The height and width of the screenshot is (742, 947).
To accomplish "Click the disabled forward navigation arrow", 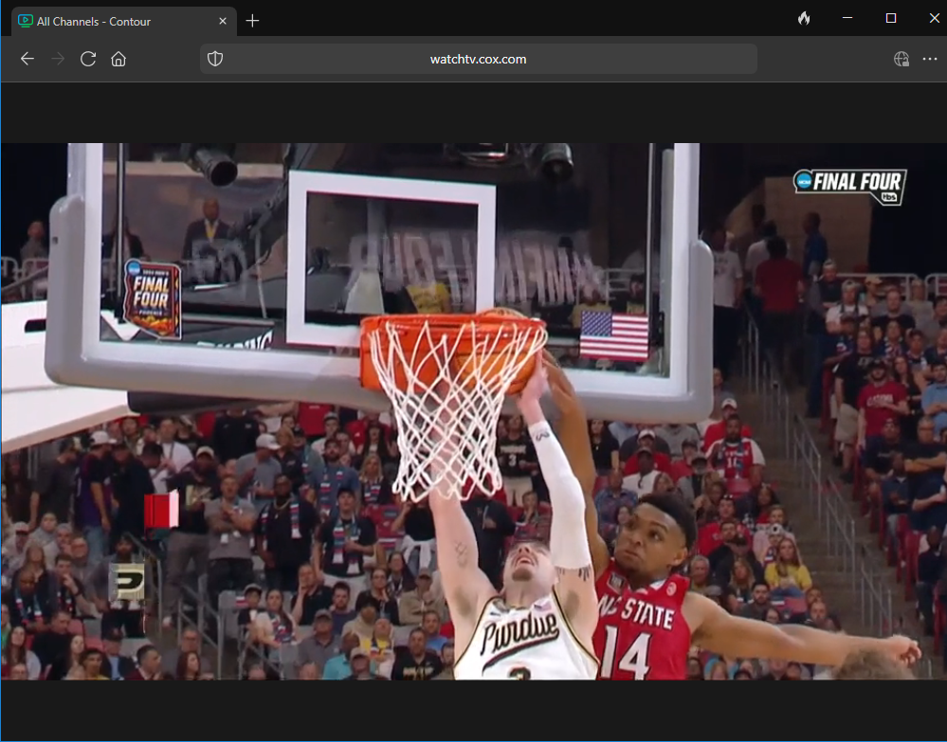I will pyautogui.click(x=58, y=59).
